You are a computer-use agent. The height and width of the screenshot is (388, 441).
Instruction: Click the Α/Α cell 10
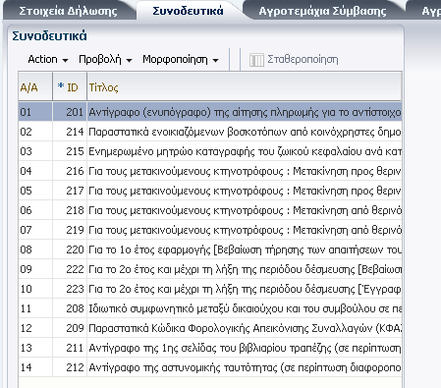point(35,289)
